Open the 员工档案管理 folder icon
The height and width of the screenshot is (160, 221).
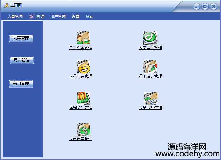pos(83,38)
